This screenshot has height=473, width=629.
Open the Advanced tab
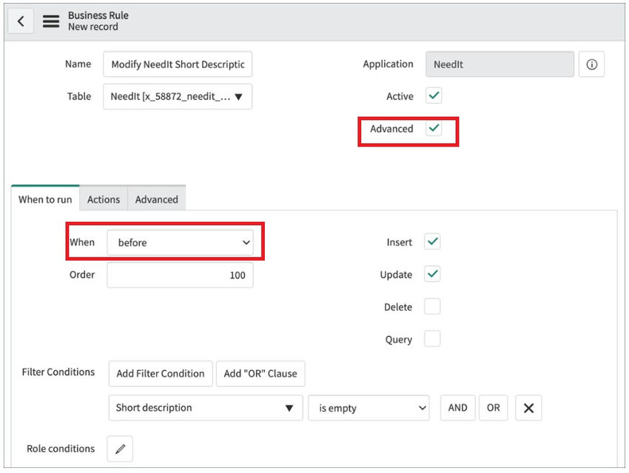(x=156, y=198)
